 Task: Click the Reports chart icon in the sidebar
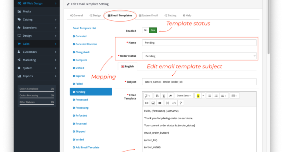click(19, 76)
